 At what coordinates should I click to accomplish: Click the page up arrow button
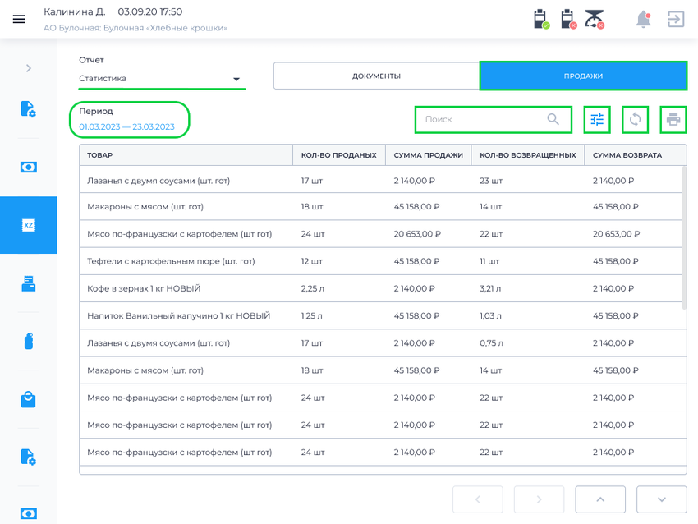click(x=600, y=499)
